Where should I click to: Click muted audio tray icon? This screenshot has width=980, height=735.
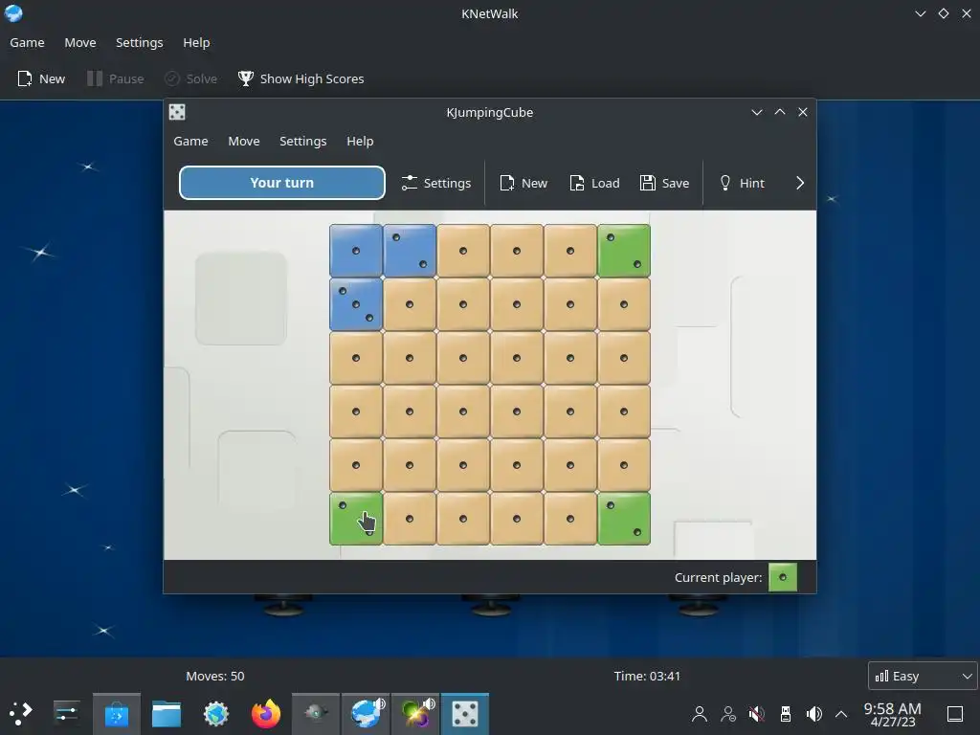coord(757,714)
